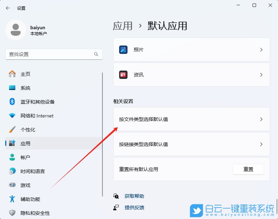Open 按文件类型选择默认值 chevron
The height and width of the screenshot is (219, 278).
click(x=261, y=119)
